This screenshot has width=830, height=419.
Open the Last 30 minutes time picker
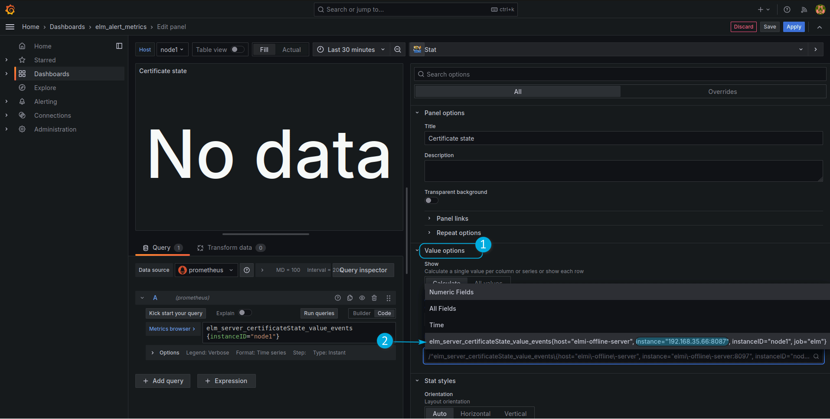(351, 50)
